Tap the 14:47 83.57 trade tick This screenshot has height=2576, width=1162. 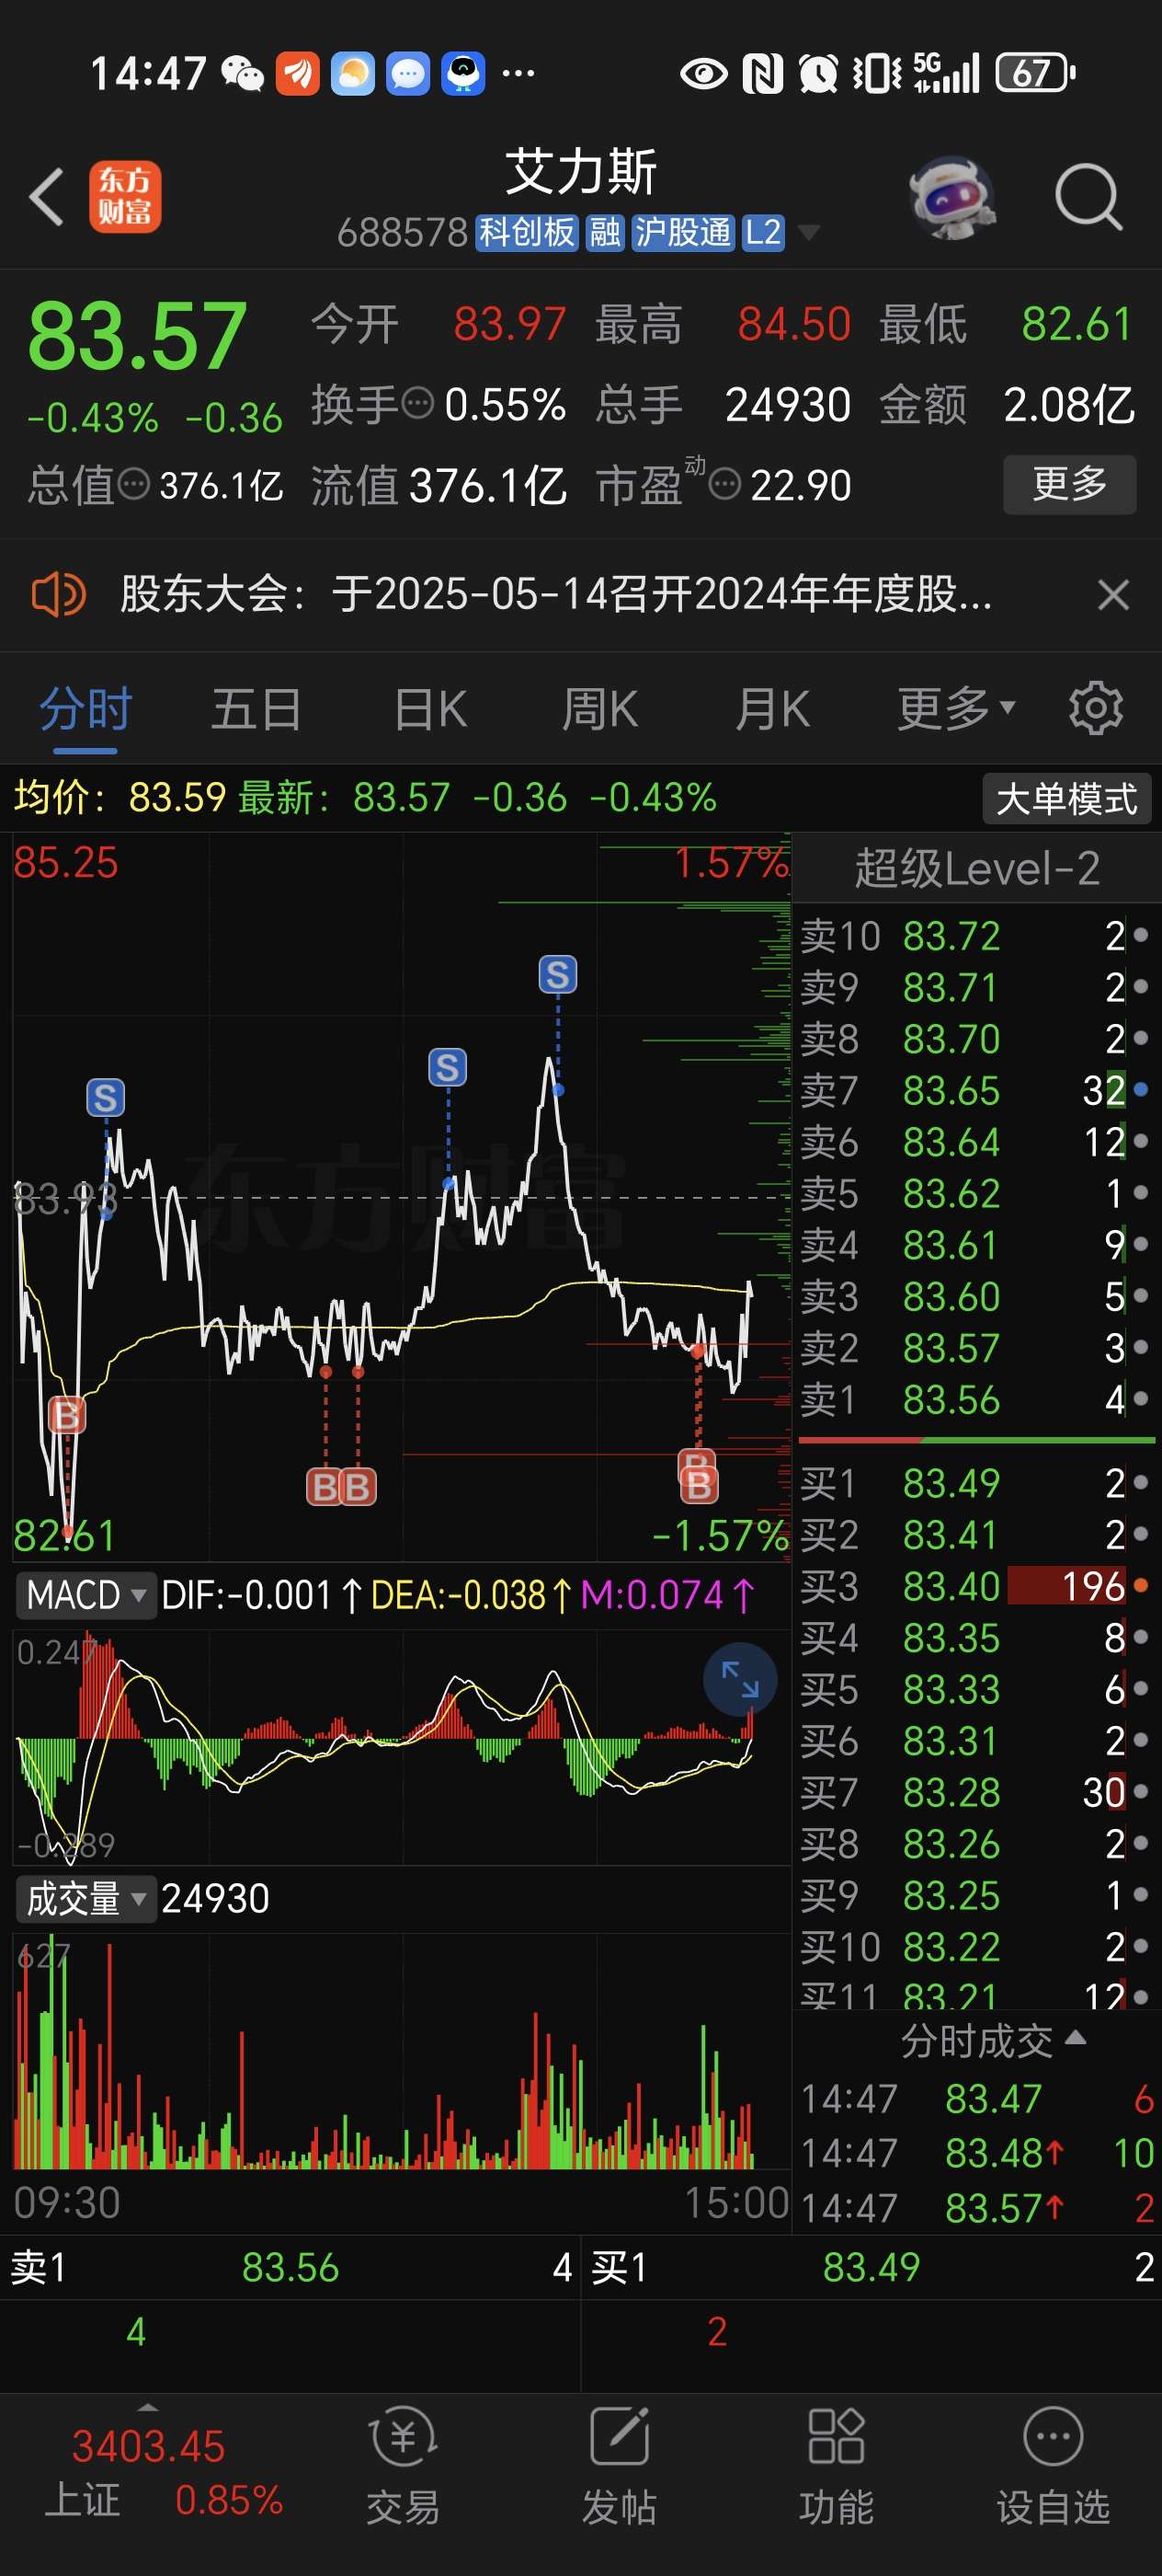978,2208
